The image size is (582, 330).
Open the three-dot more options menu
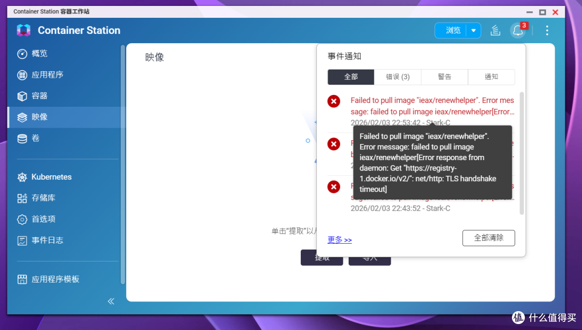point(547,30)
